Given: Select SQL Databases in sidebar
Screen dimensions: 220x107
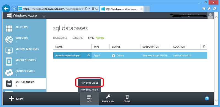Looking at the screenshot, I should pyautogui.click(x=24, y=84).
